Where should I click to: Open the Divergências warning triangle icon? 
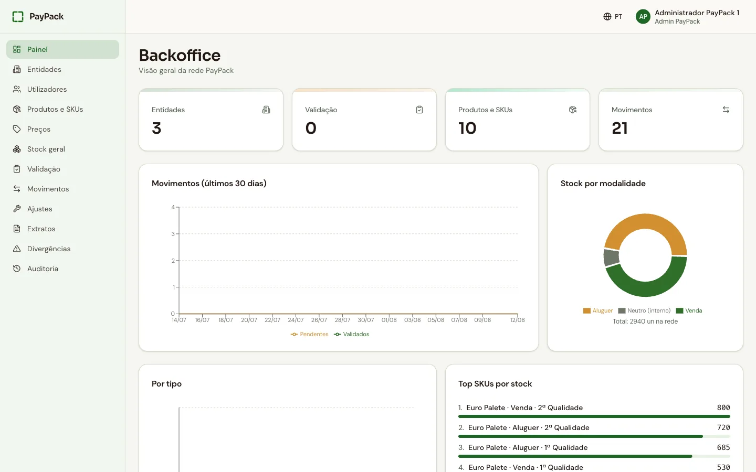click(x=17, y=249)
